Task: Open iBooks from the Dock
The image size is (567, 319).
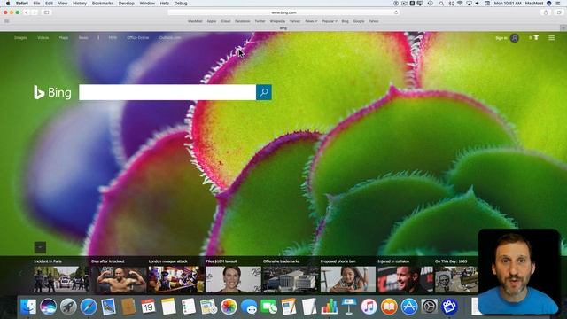Action: [x=389, y=307]
